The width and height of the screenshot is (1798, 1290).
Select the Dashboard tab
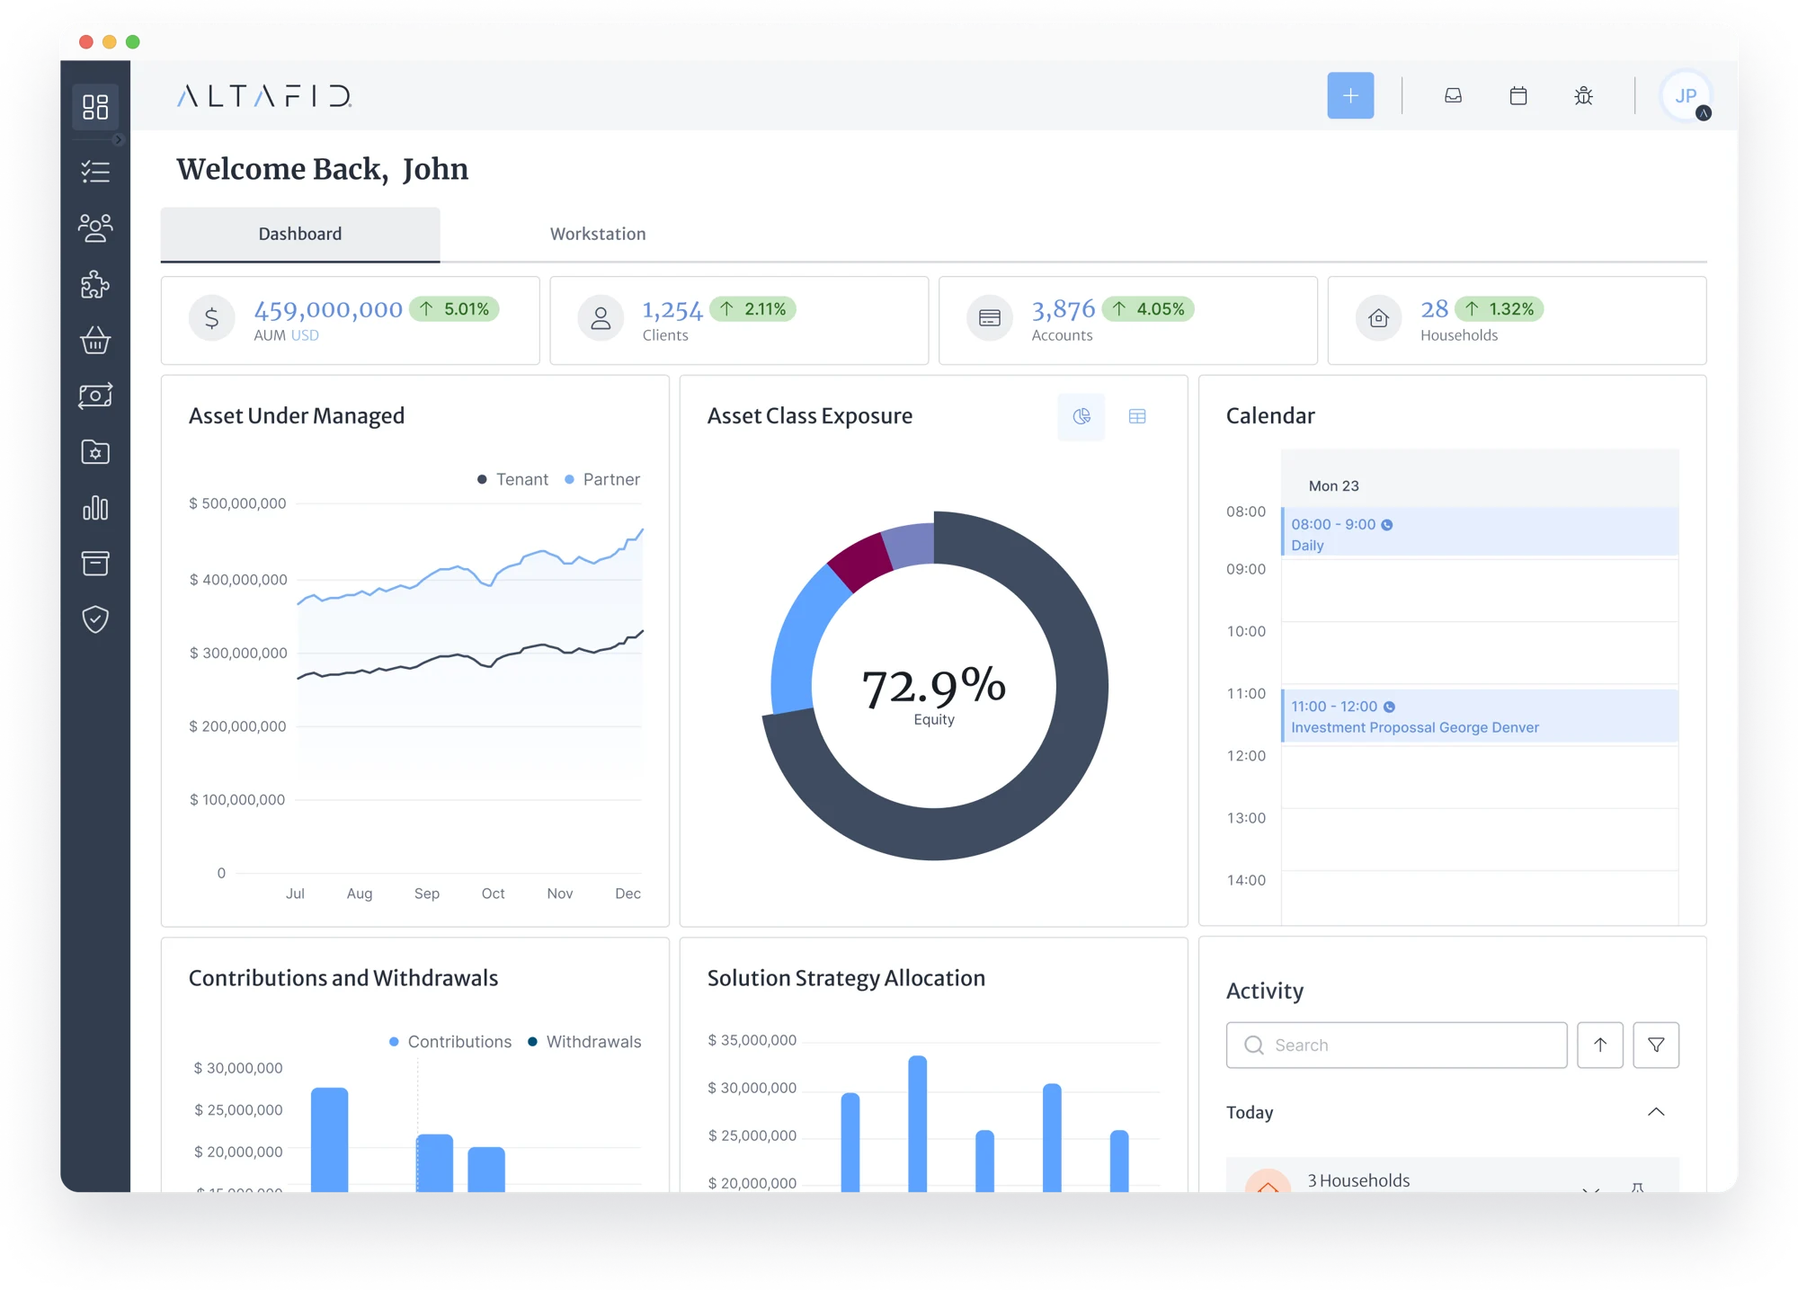tap(300, 234)
